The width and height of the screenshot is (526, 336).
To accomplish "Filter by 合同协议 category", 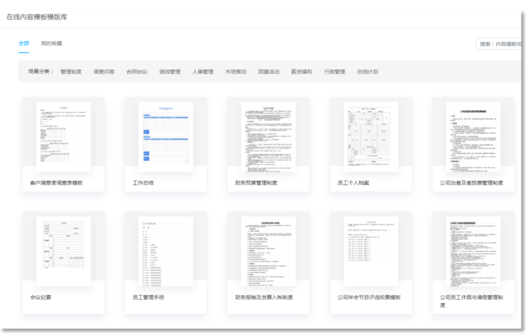I will pyautogui.click(x=137, y=71).
